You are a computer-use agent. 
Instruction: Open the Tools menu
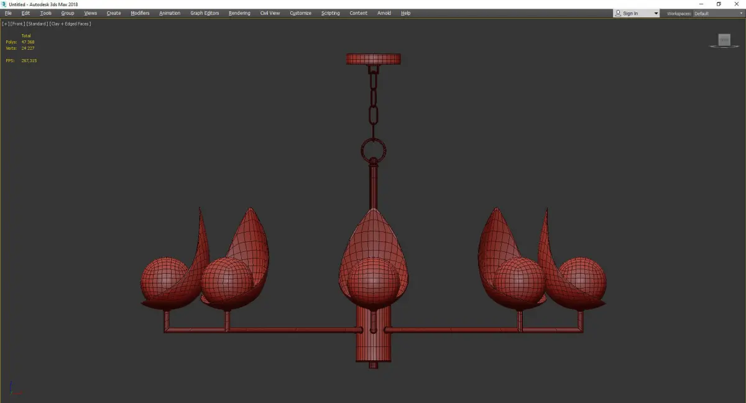(x=46, y=13)
